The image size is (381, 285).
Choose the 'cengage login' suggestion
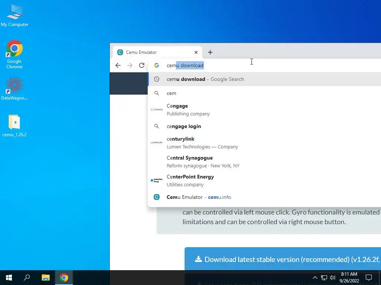pyautogui.click(x=265, y=126)
